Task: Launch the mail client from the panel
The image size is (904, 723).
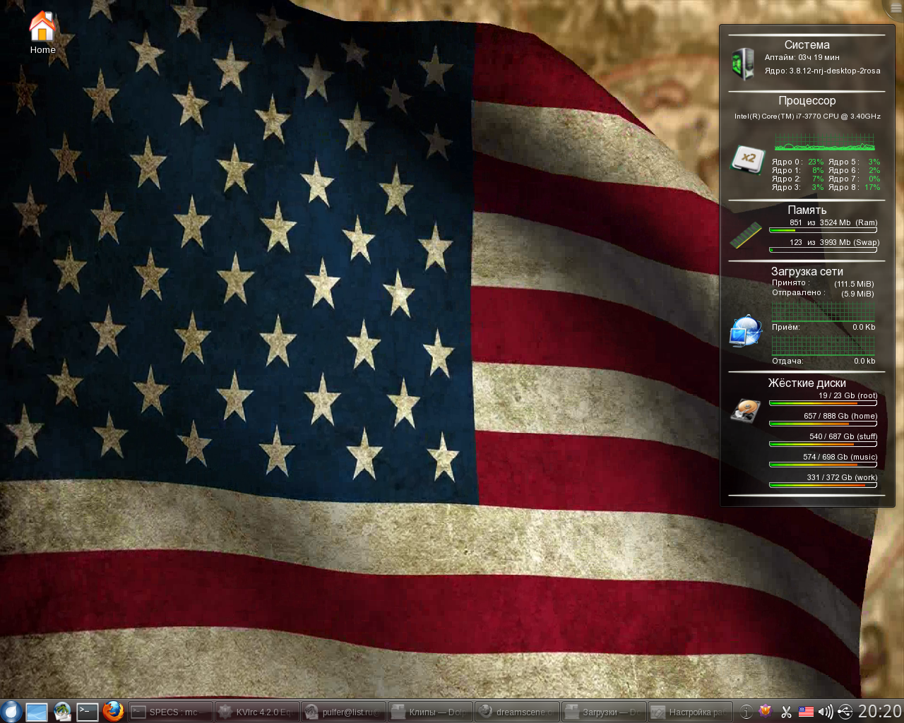Action: (62, 712)
